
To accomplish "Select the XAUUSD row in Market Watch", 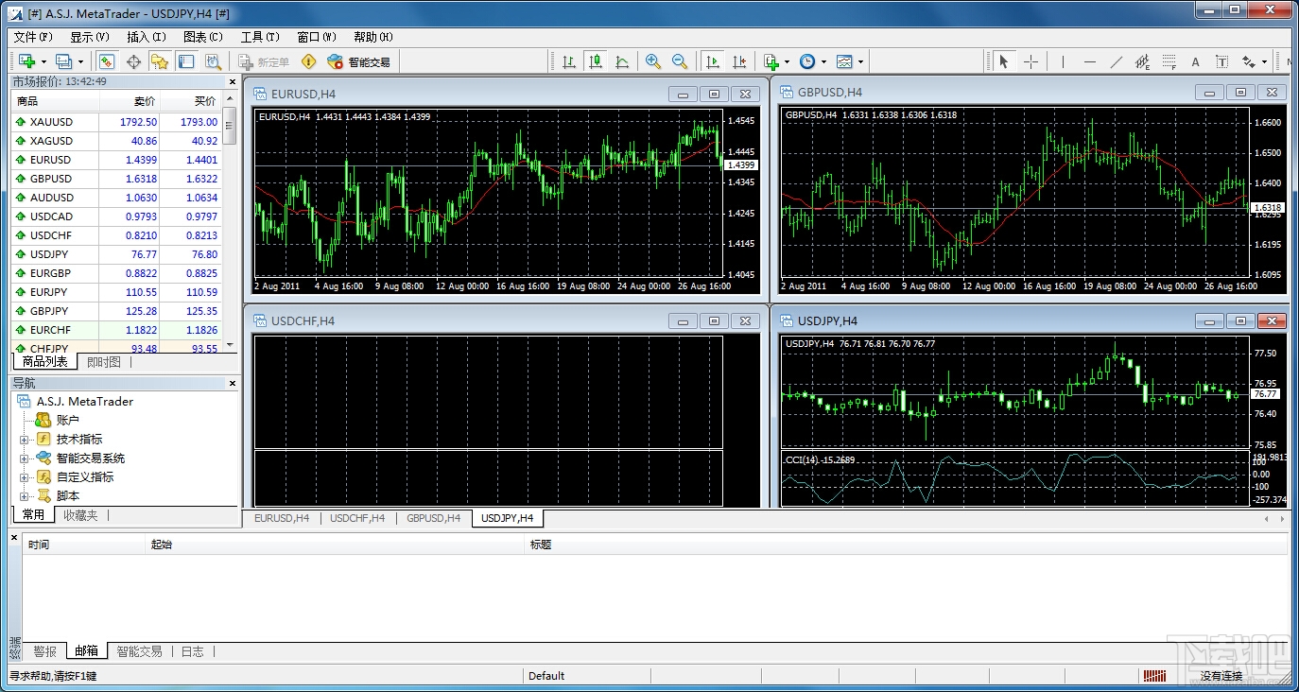I will 118,122.
